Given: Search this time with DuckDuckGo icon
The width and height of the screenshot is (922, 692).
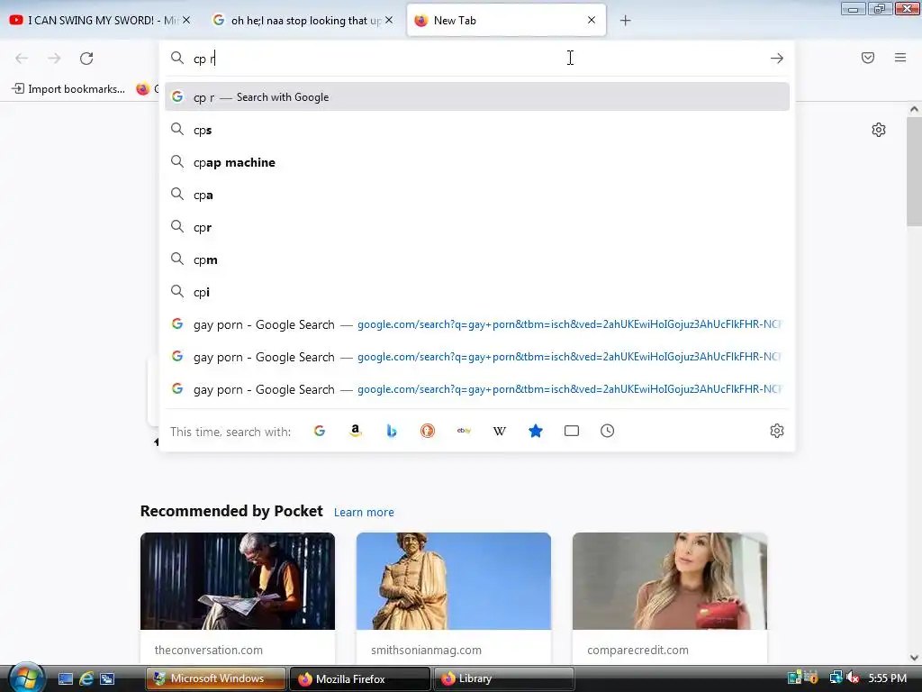Looking at the screenshot, I should (428, 431).
